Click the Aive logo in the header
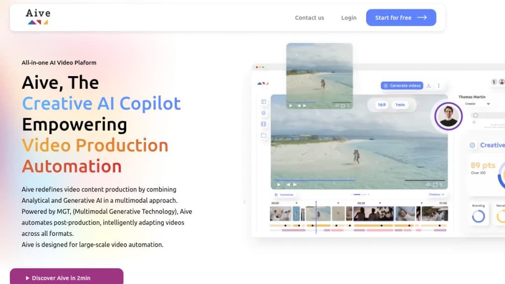 [38, 17]
